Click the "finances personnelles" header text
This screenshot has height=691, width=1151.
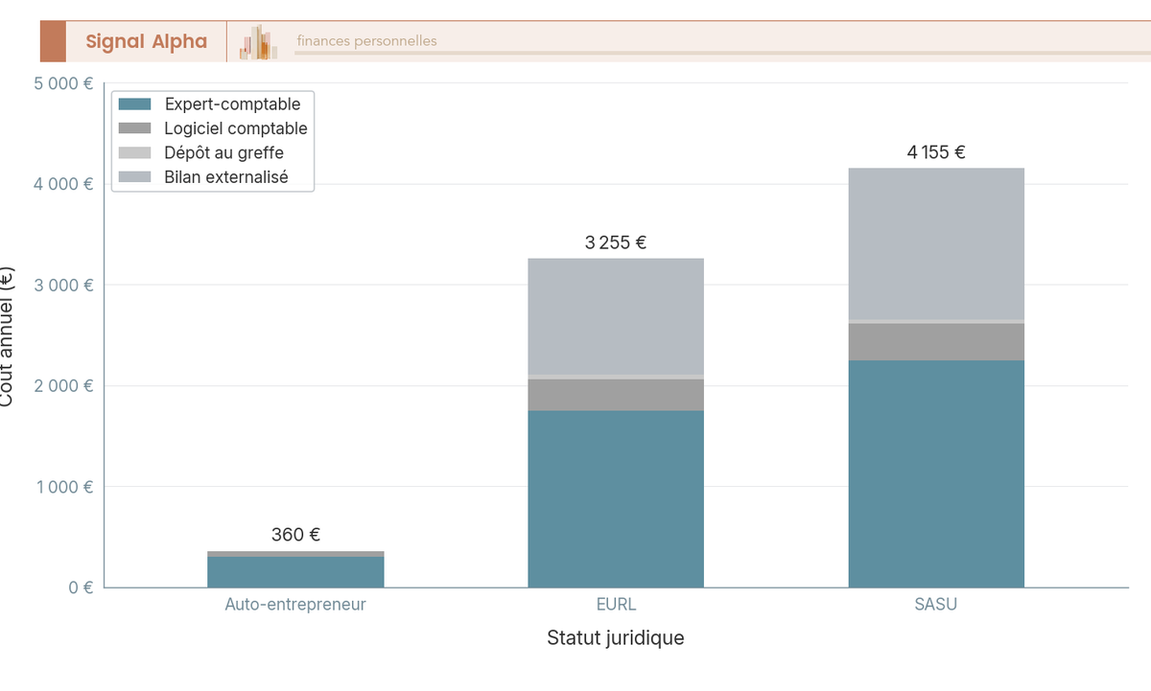coord(366,41)
